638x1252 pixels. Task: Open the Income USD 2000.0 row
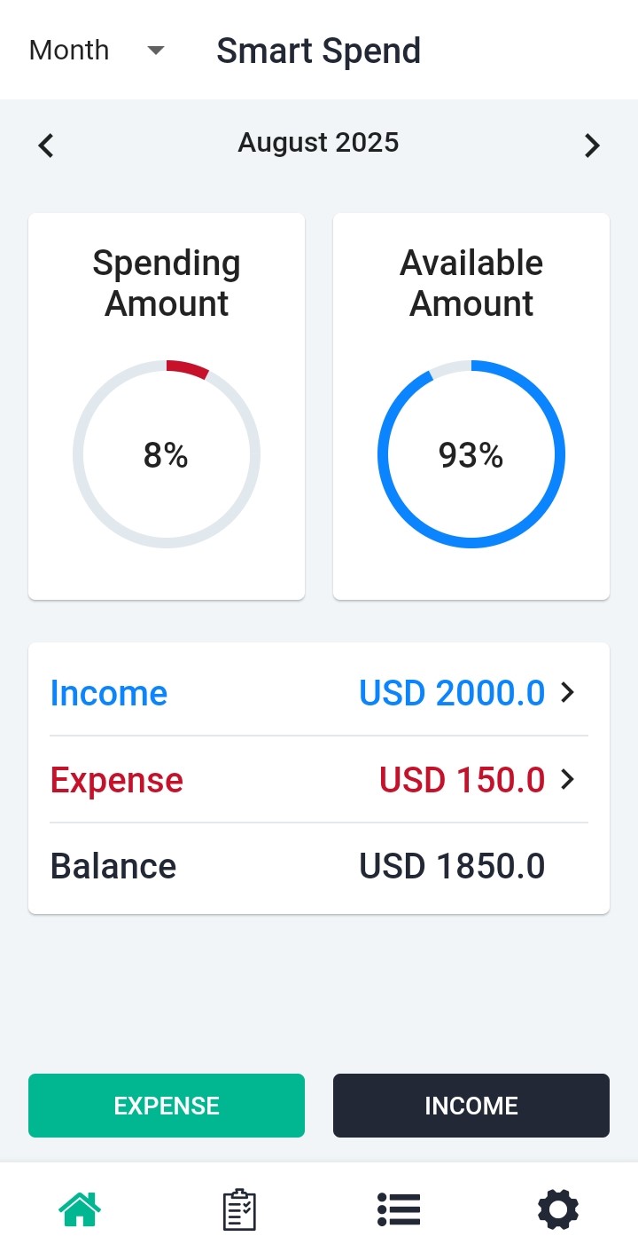tap(319, 692)
